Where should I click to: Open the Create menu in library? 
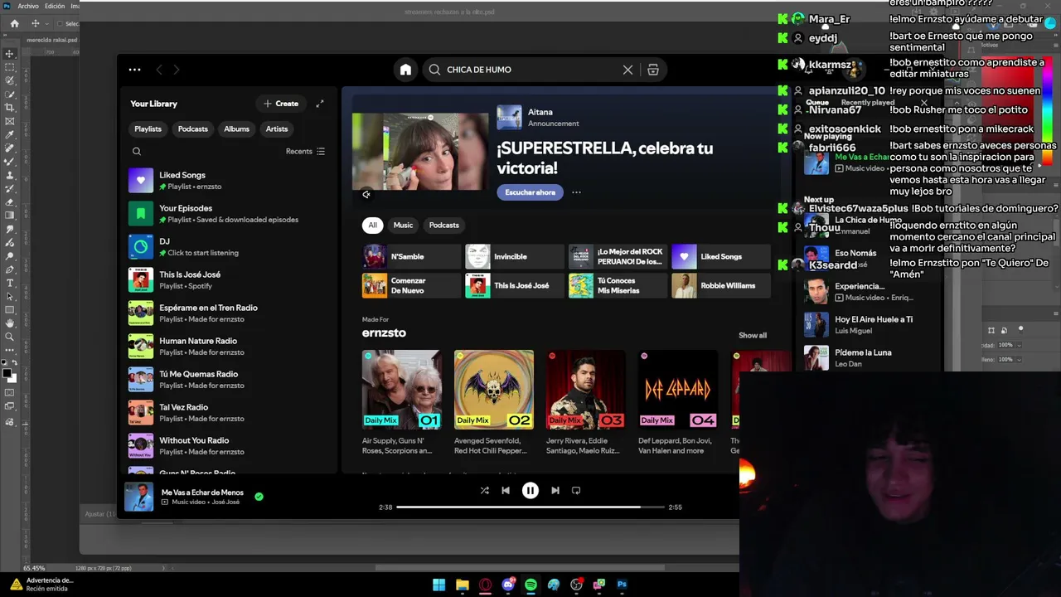[x=281, y=104]
